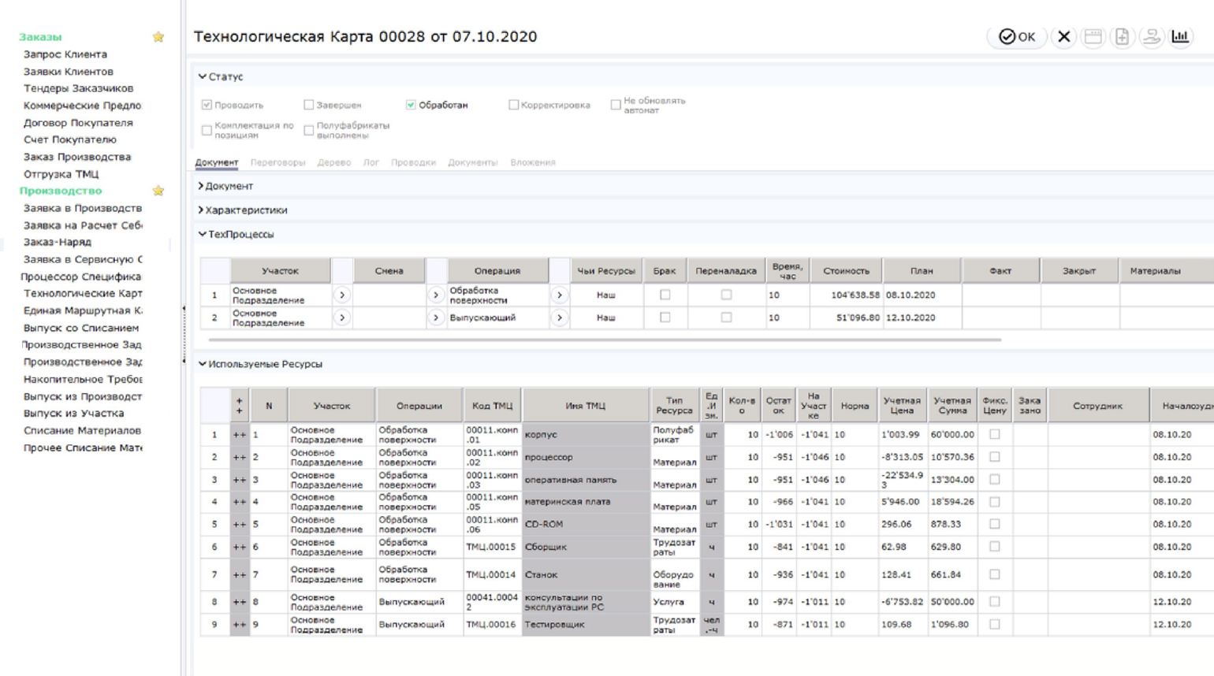1214x676 pixels.
Task: Click the plus column header in resources table
Action: pyautogui.click(x=239, y=406)
